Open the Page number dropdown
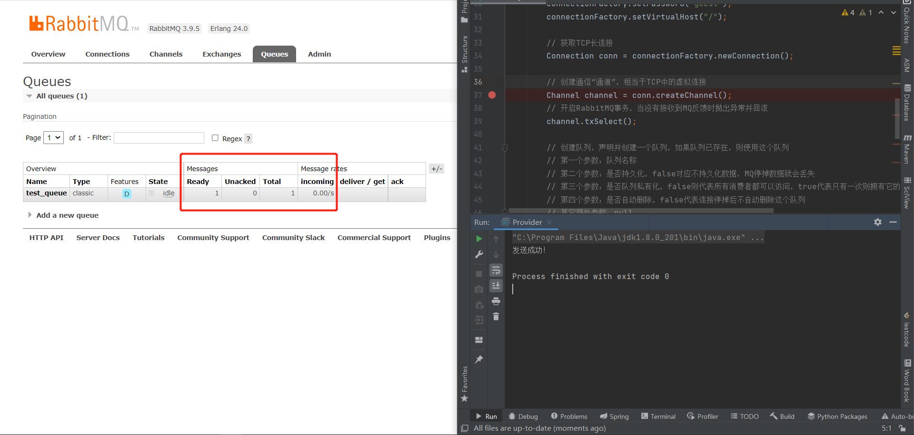 (54, 138)
